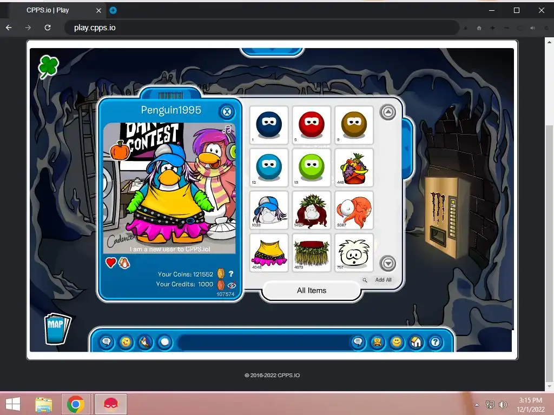The height and width of the screenshot is (415, 554).
Task: Click the chat message input field
Action: [x=263, y=342]
